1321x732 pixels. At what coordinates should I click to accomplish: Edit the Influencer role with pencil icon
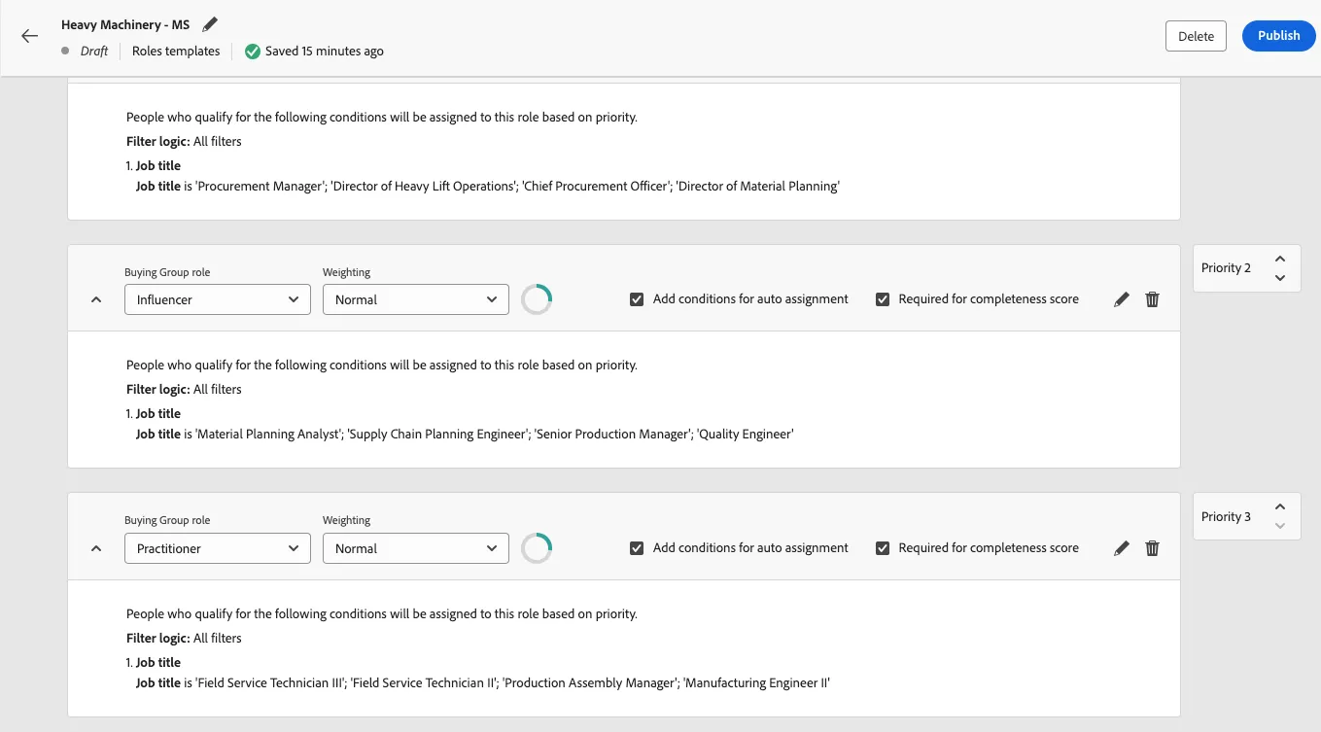click(1122, 299)
